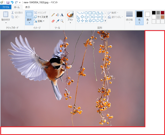Screen dimensions: 165x135
Task: Select the Eraser tool
Action: coord(53,21)
